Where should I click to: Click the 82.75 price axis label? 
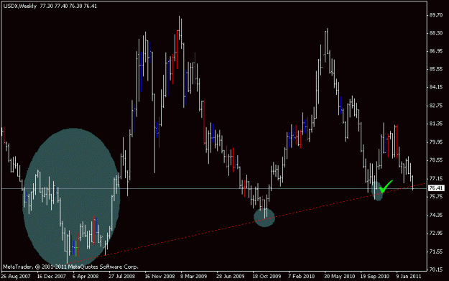[436, 106]
